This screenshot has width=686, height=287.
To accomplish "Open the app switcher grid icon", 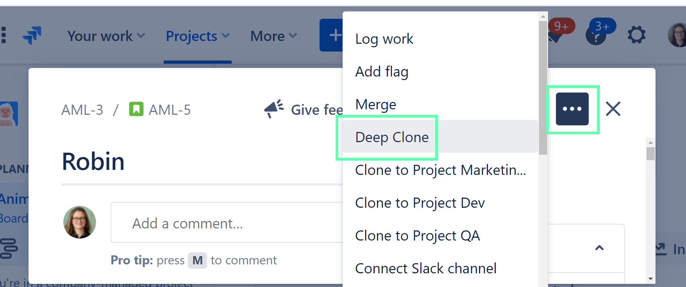I will [x=4, y=35].
